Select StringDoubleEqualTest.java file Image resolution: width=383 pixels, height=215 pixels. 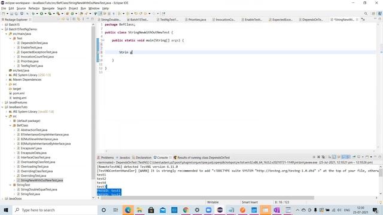(x=38, y=189)
